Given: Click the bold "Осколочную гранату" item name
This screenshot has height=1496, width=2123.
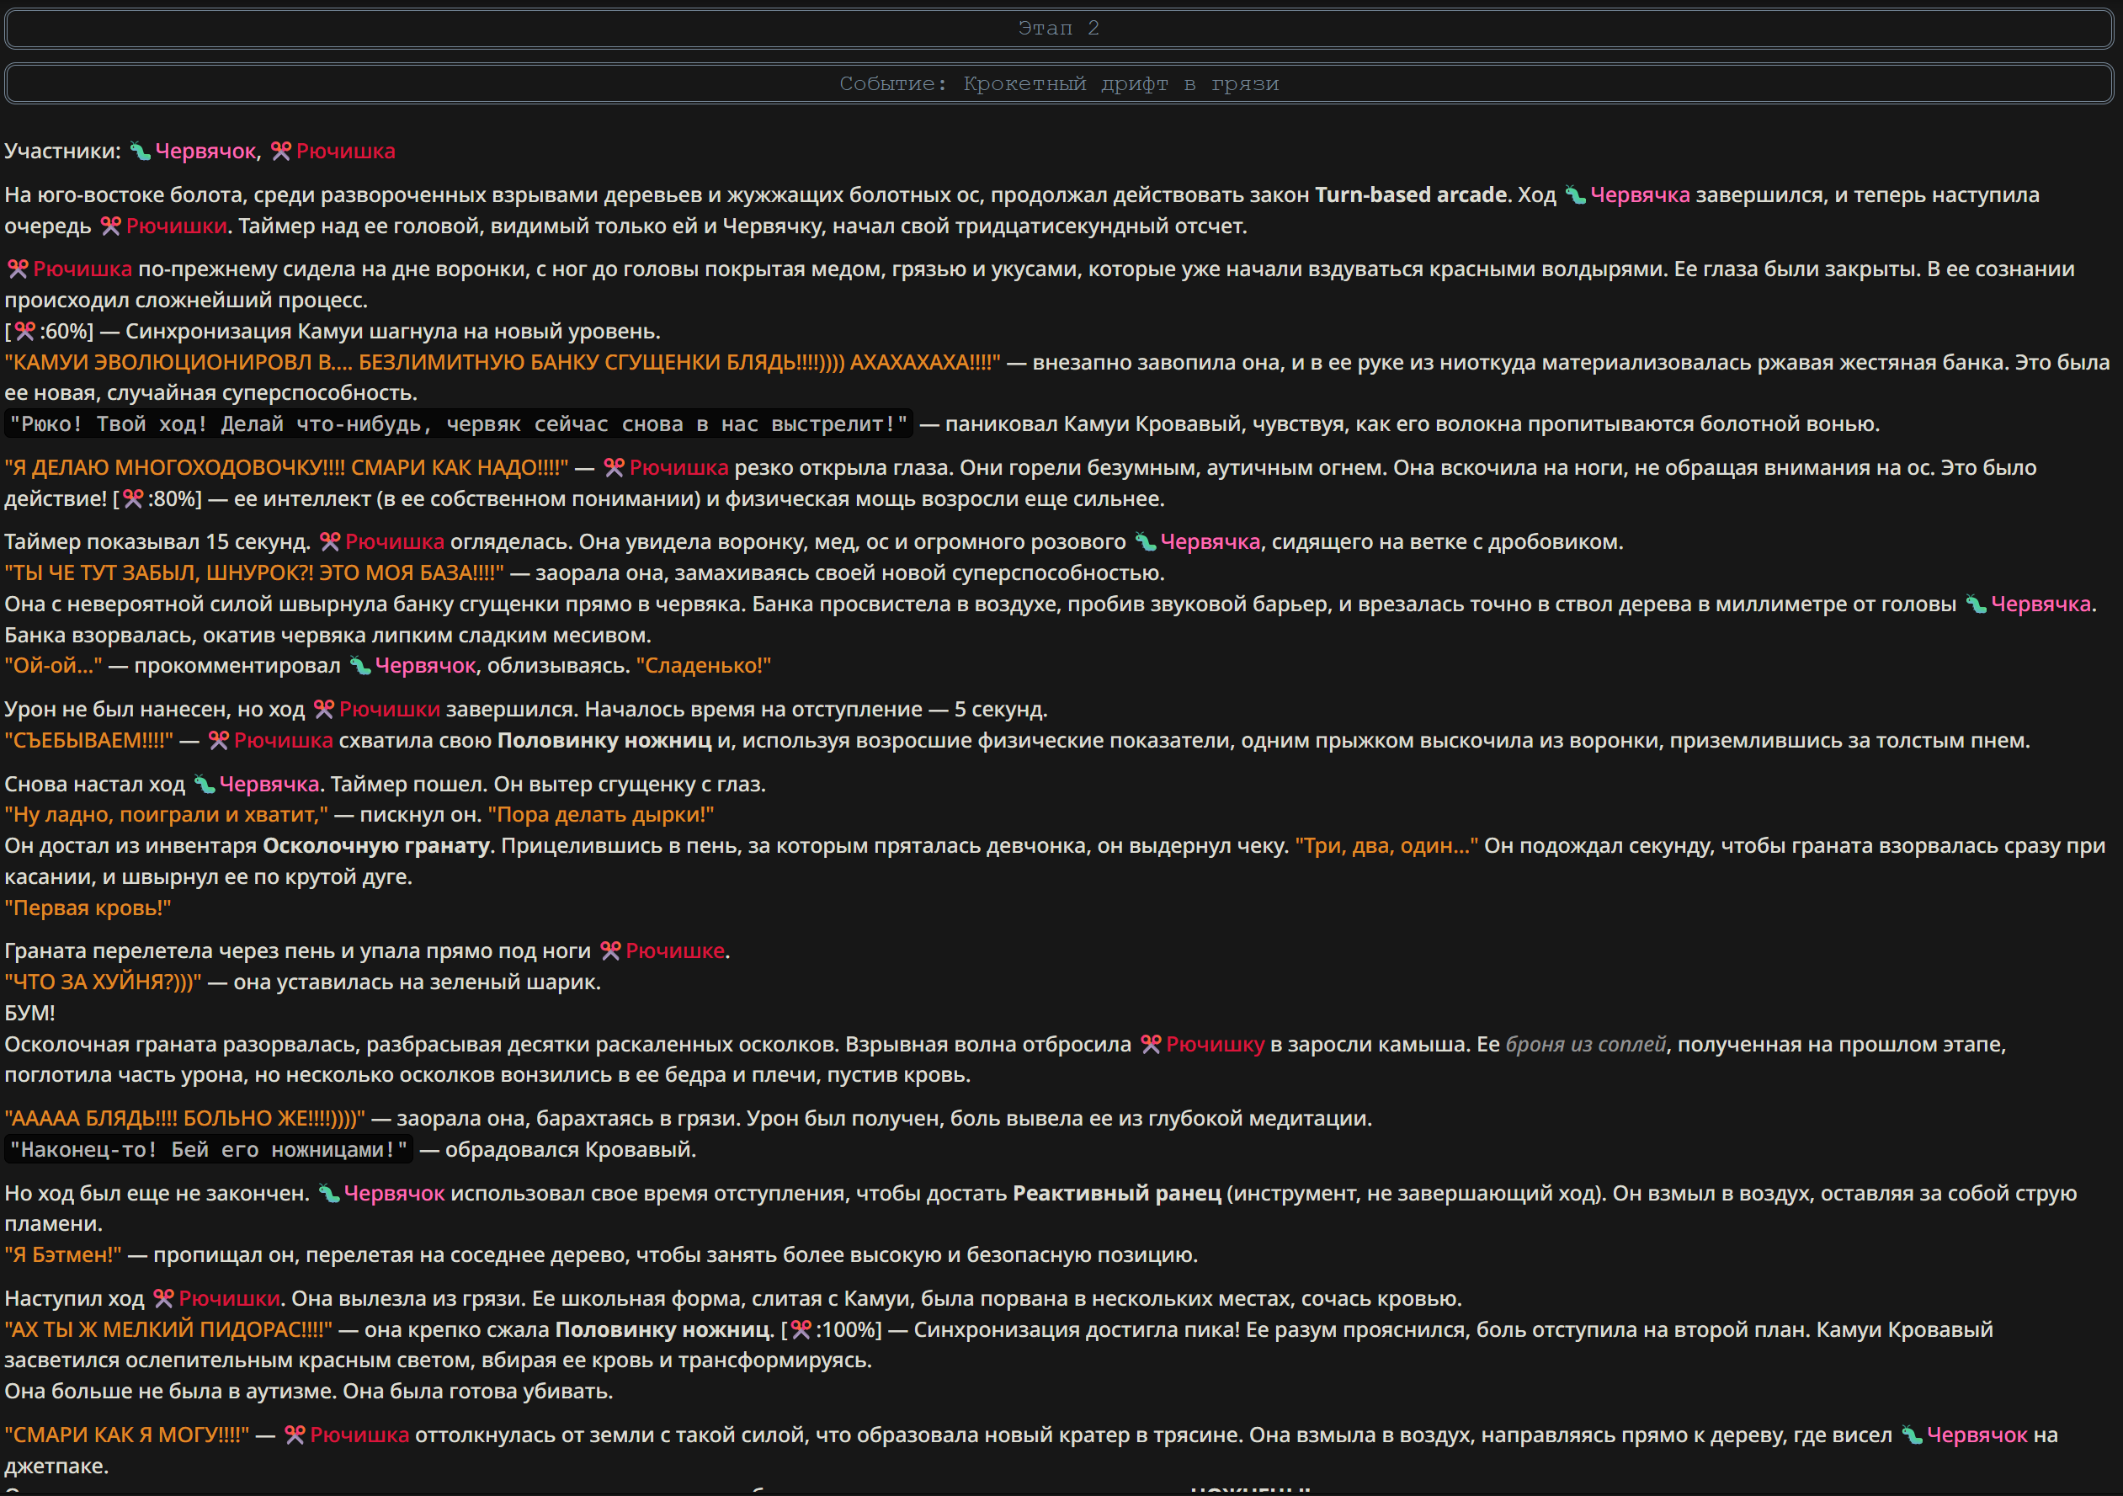Looking at the screenshot, I should (376, 846).
